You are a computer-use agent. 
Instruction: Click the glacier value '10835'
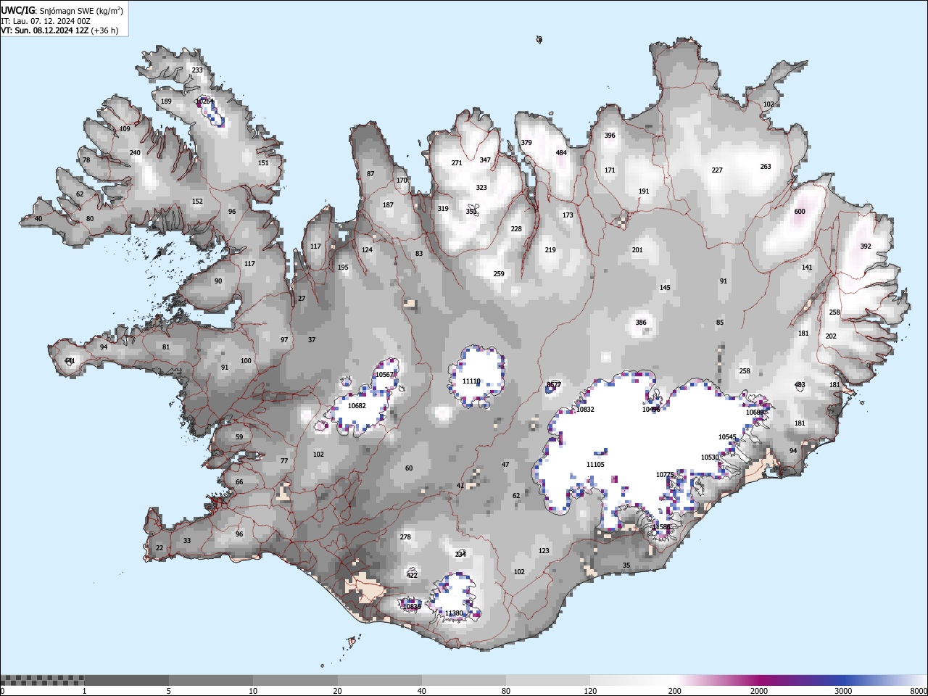412,607
